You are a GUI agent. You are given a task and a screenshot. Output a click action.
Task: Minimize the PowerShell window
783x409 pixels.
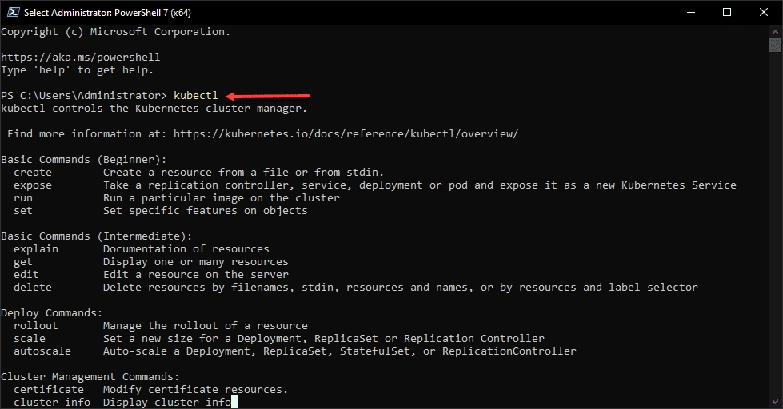tap(690, 12)
